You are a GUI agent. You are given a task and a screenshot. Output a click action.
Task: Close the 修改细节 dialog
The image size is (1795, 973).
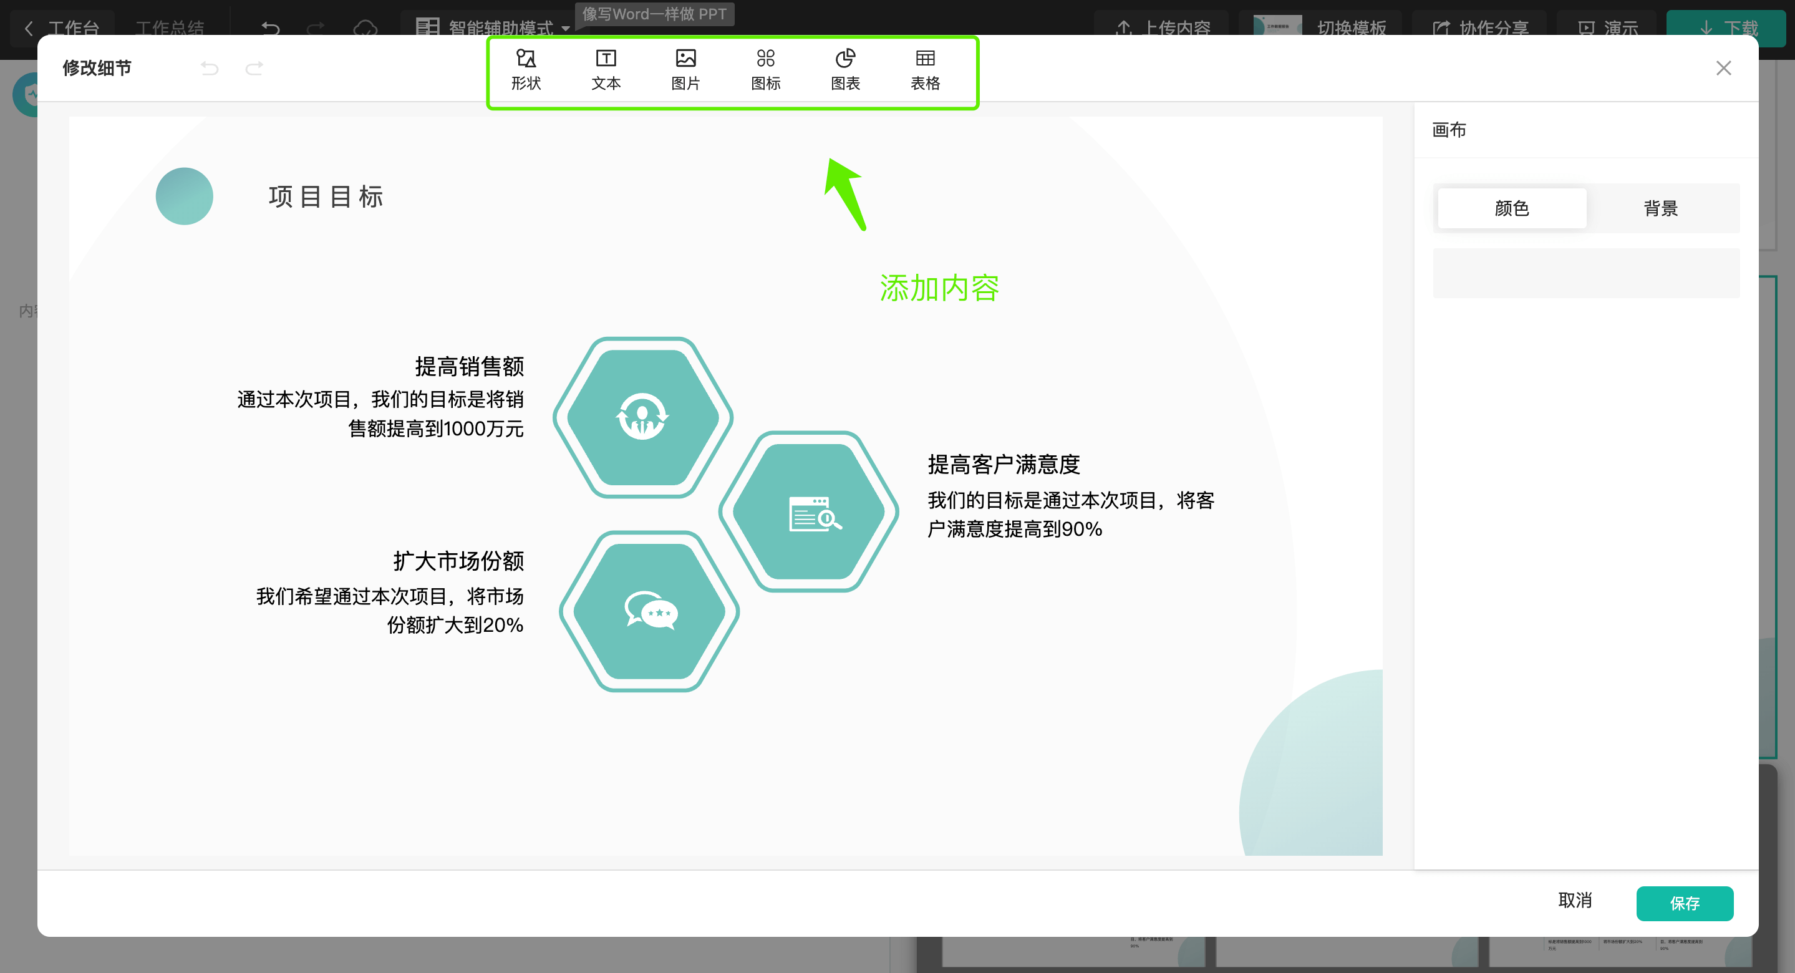click(1723, 69)
